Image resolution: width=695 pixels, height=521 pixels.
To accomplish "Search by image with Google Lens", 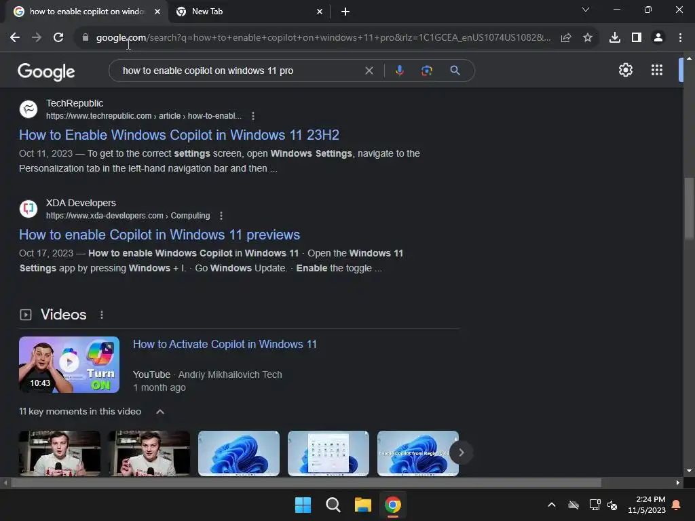I will click(x=426, y=71).
